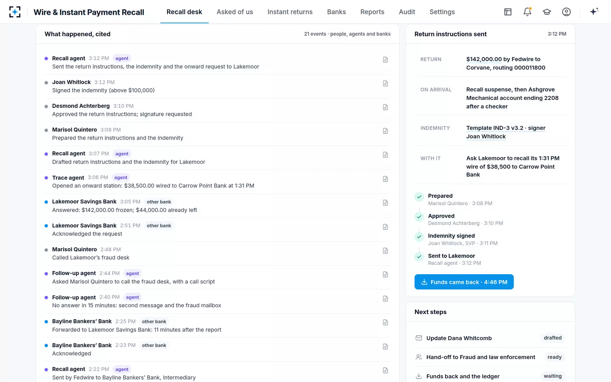Screen dimensions: 611x382
Task: Open document for Recall agent 3:07 PM draft
Action: coord(385,155)
